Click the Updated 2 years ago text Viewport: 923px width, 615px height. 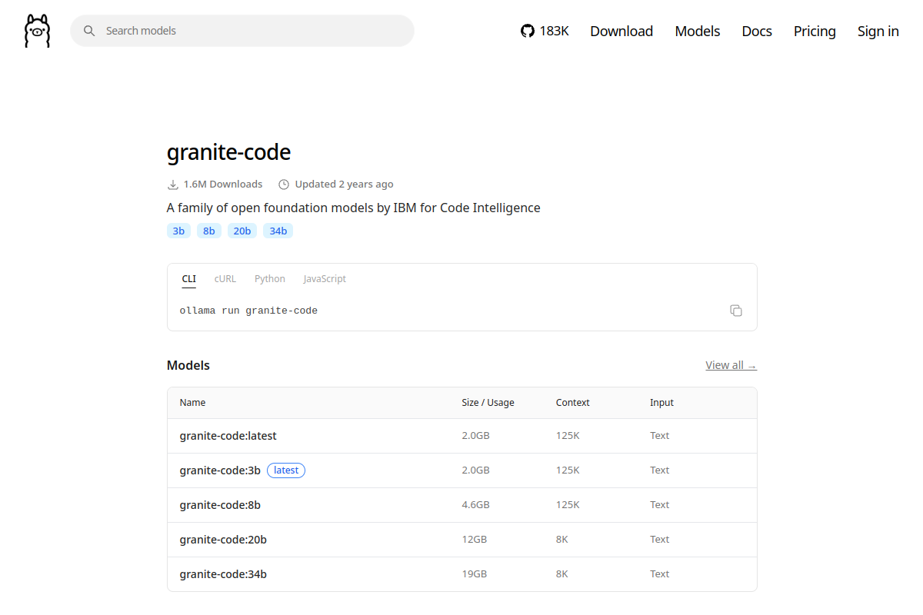pyautogui.click(x=344, y=184)
